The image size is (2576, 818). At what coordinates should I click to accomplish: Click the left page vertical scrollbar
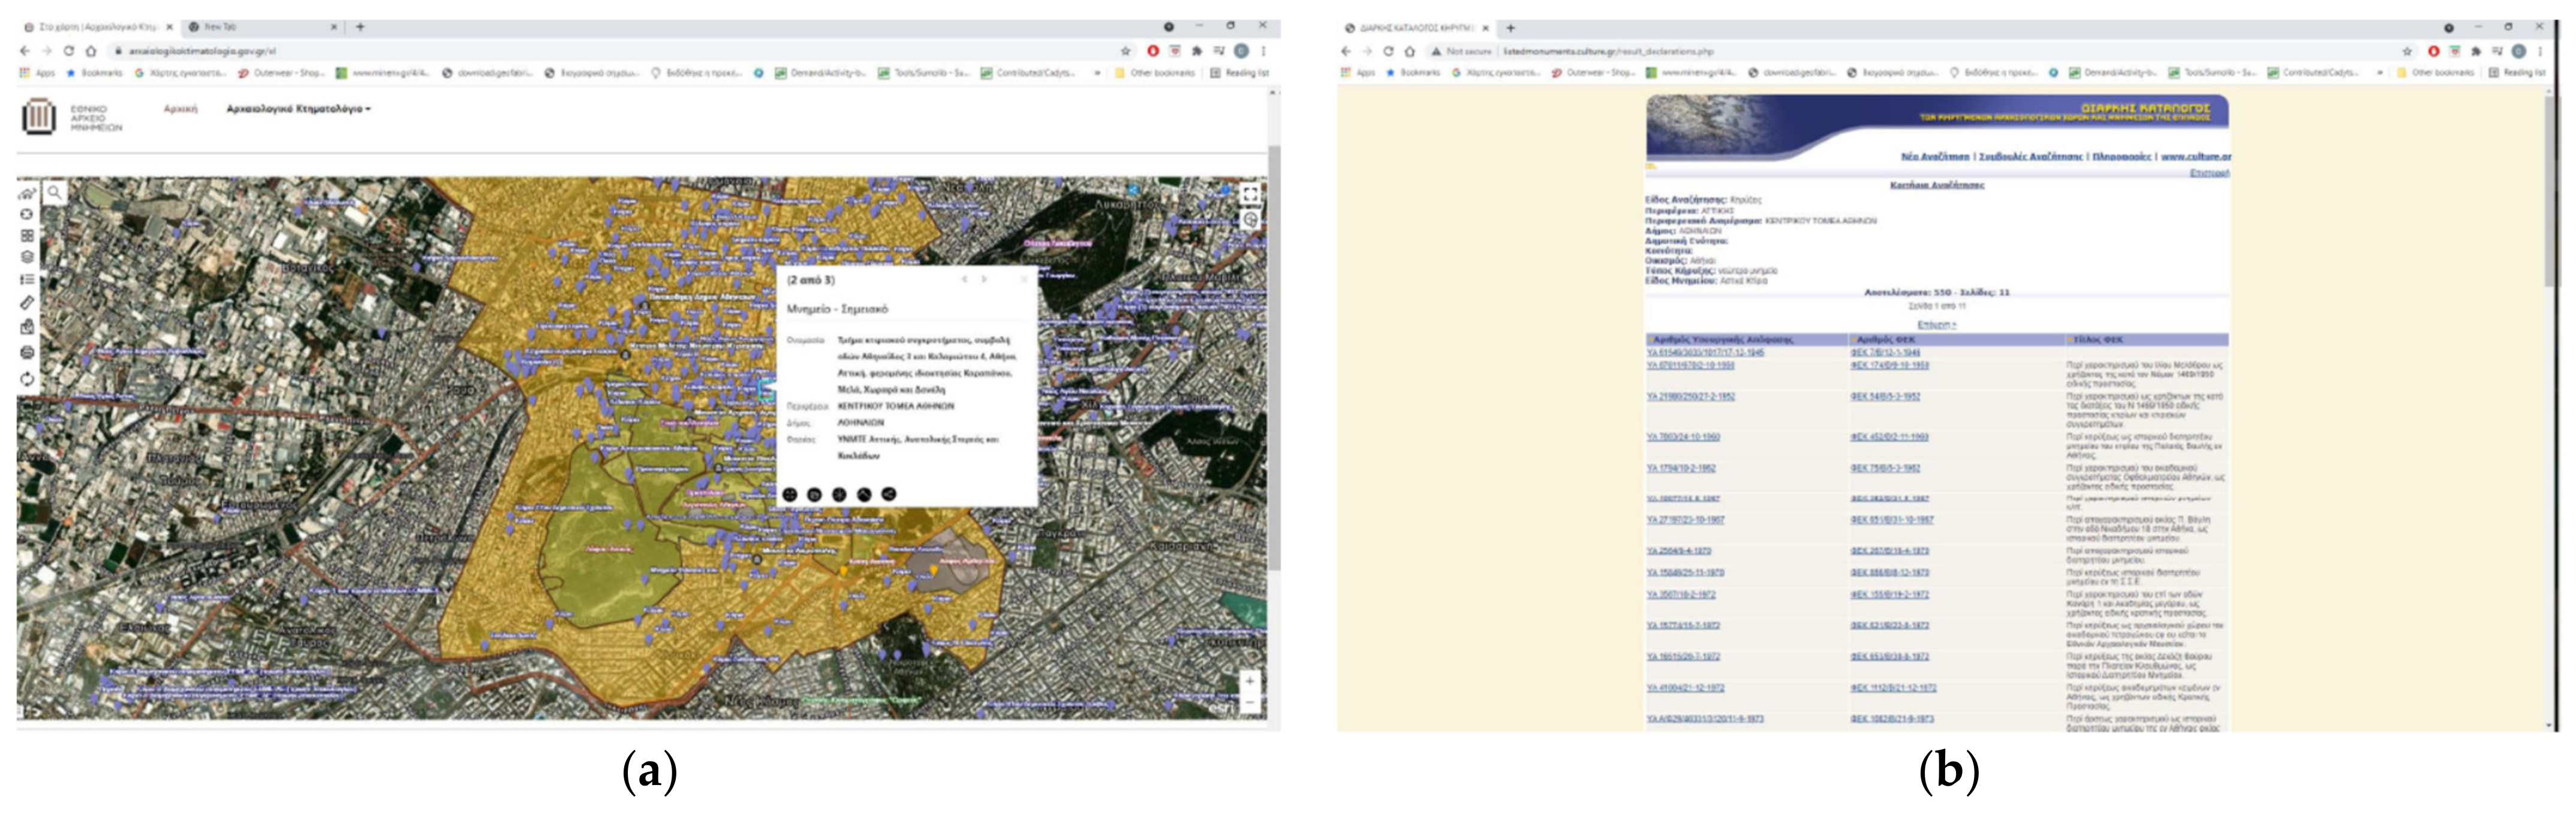[1274, 360]
